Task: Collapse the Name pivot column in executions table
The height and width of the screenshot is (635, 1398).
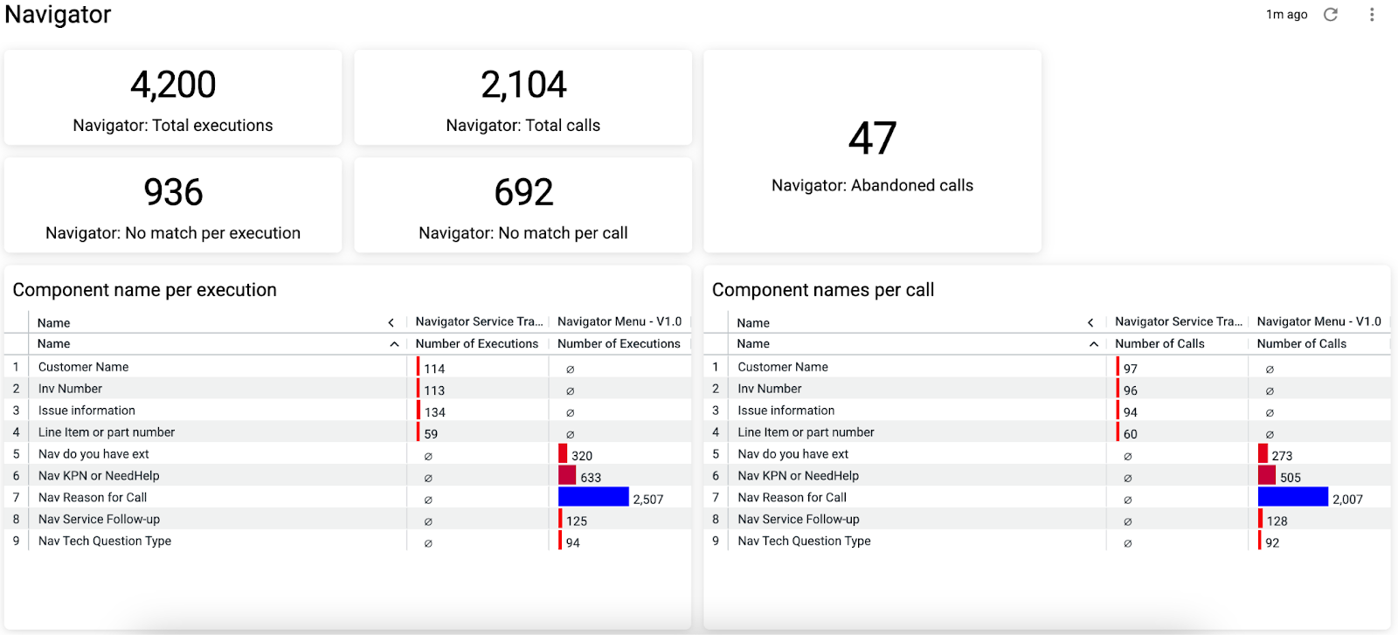Action: click(x=391, y=322)
